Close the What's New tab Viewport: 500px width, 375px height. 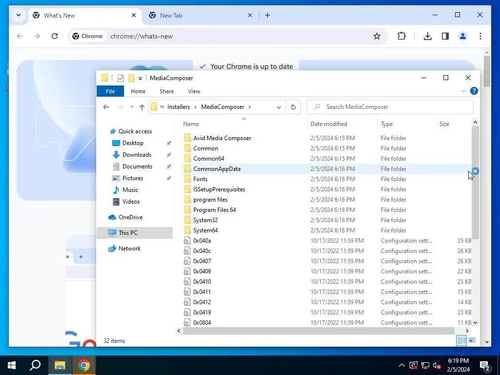coord(134,15)
